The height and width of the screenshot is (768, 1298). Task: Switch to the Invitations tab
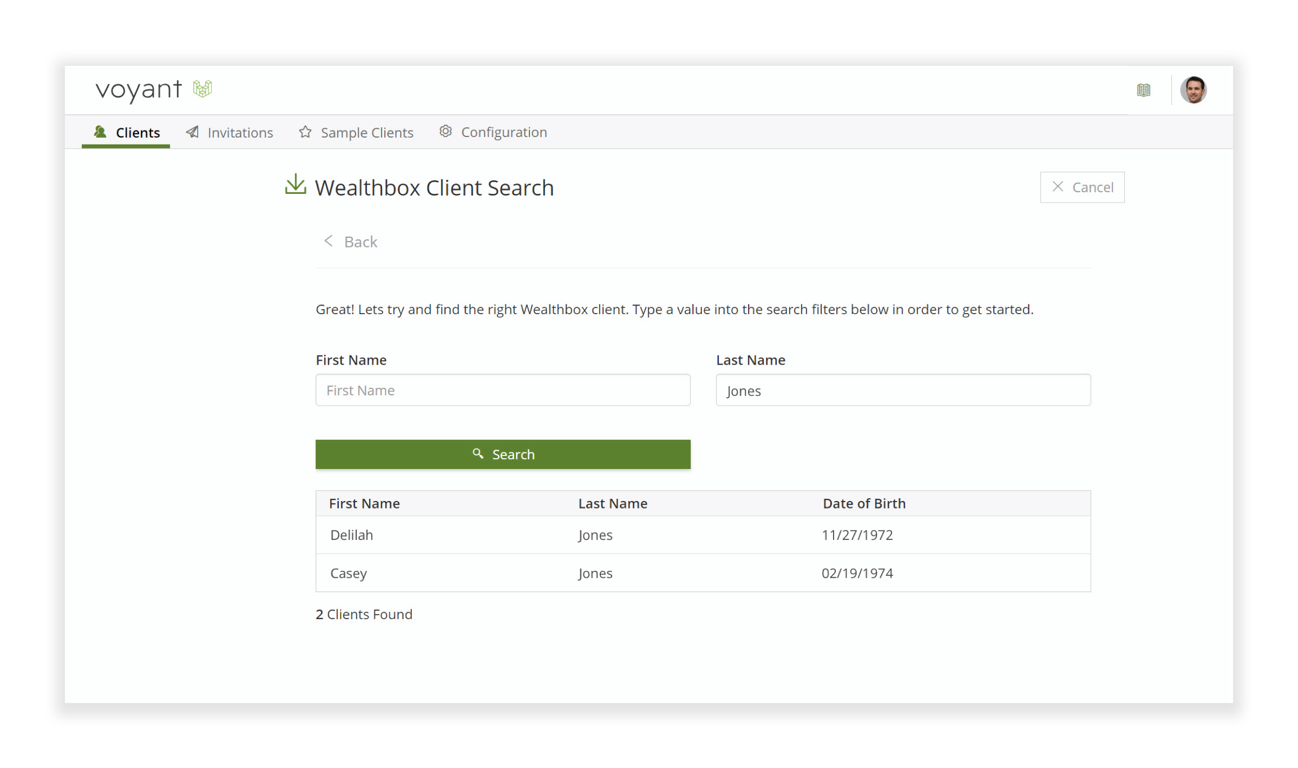click(x=230, y=132)
